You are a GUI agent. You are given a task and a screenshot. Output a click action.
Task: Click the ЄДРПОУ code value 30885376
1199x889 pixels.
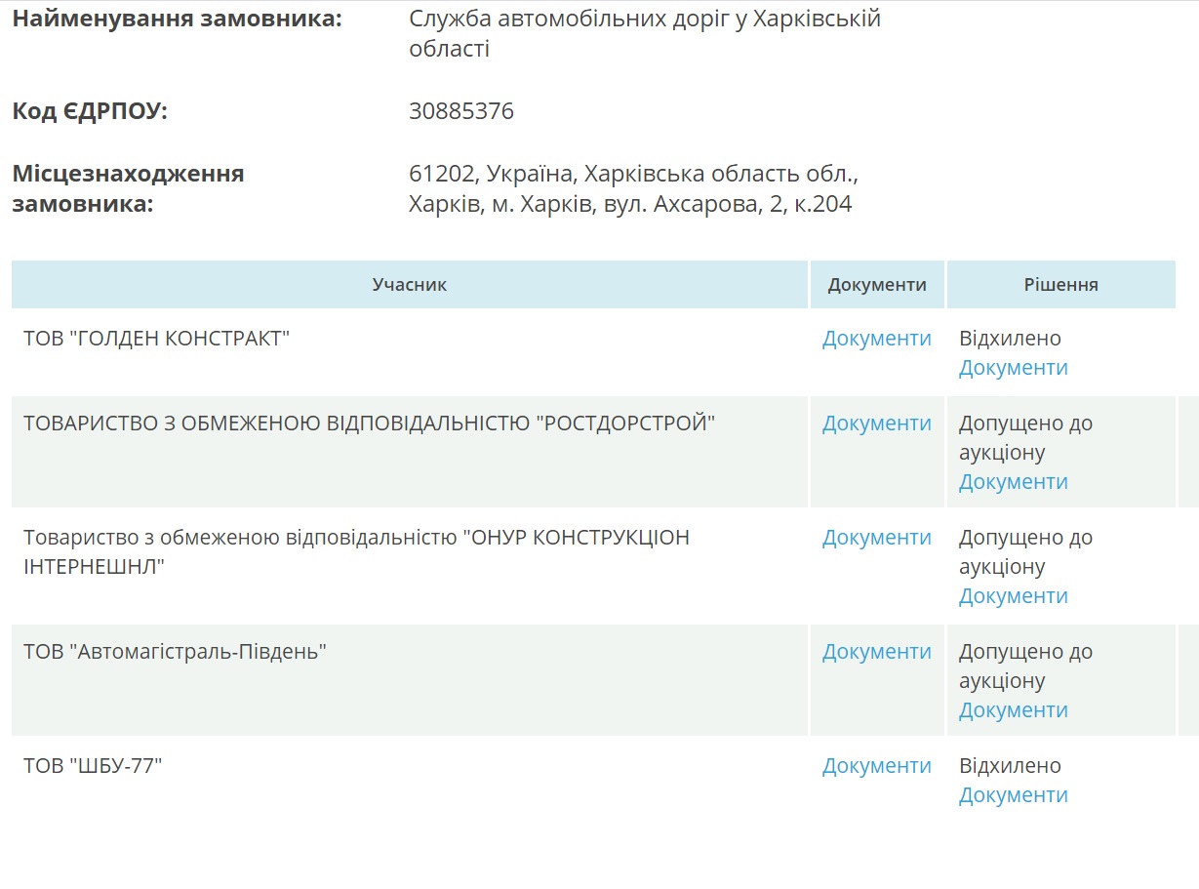tap(461, 111)
